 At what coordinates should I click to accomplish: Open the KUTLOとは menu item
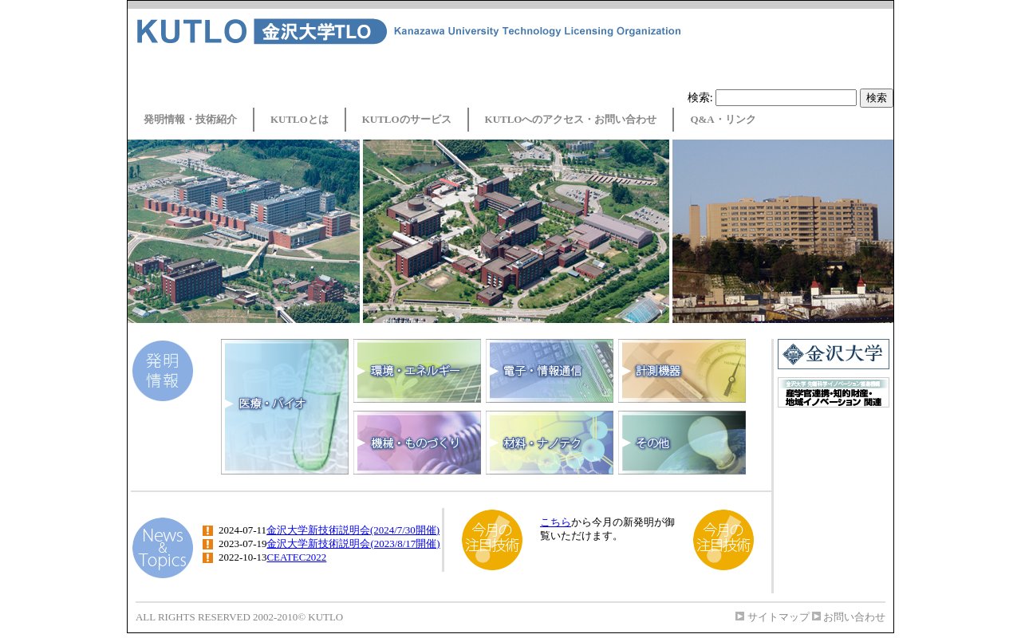pos(299,120)
